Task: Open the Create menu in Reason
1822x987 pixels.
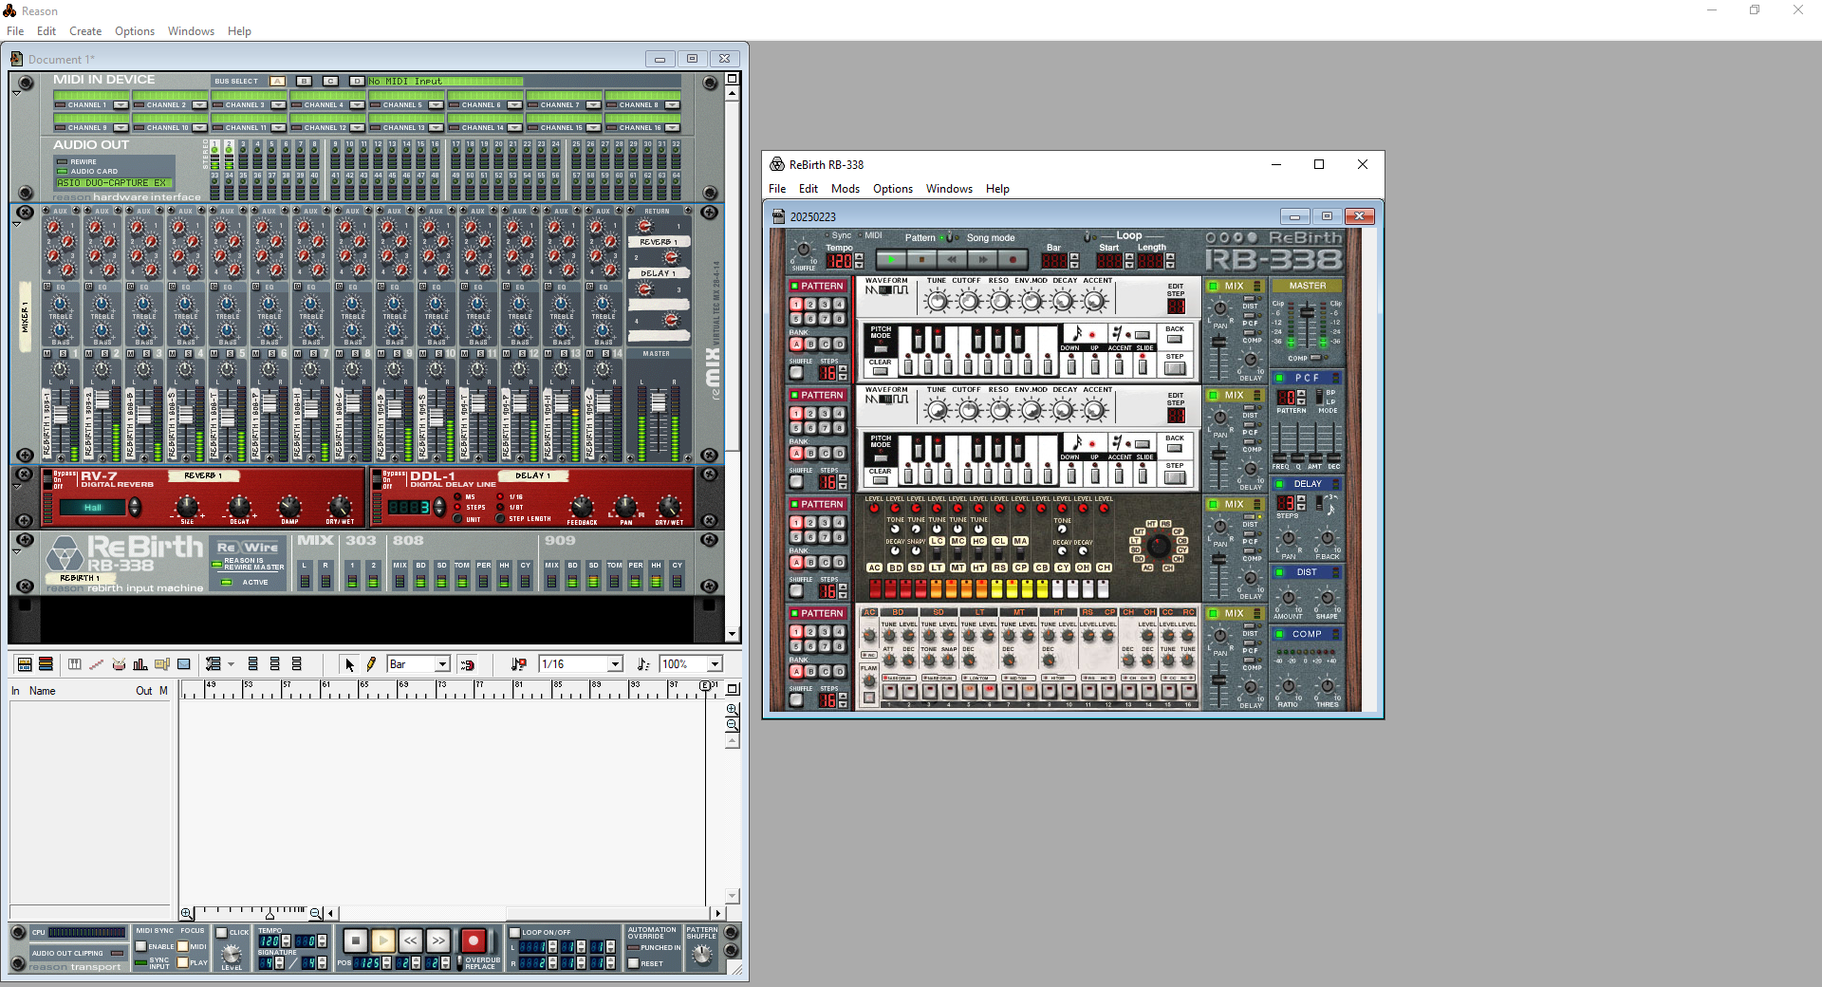Action: pos(85,31)
